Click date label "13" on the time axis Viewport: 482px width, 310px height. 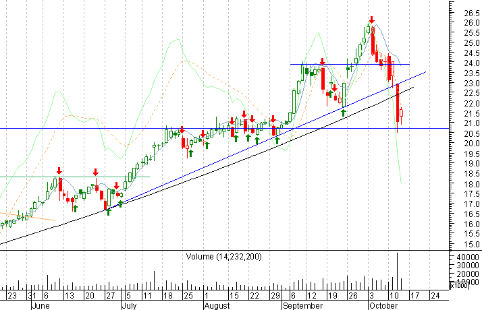[70, 296]
